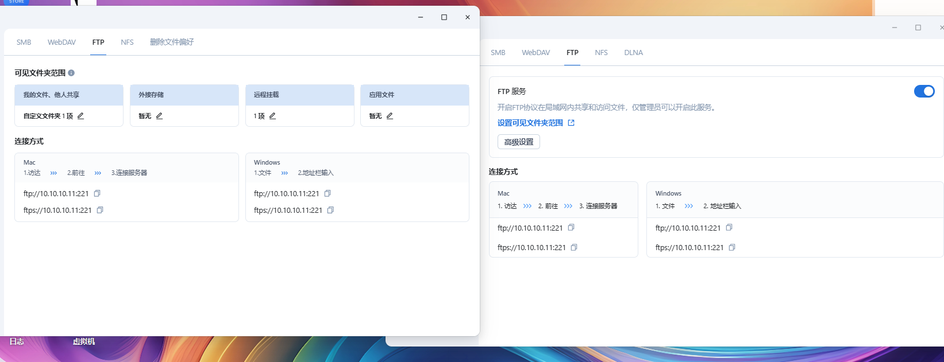Click 2.地址栏输入 step in left window
This screenshot has height=362, width=944.
click(315, 173)
